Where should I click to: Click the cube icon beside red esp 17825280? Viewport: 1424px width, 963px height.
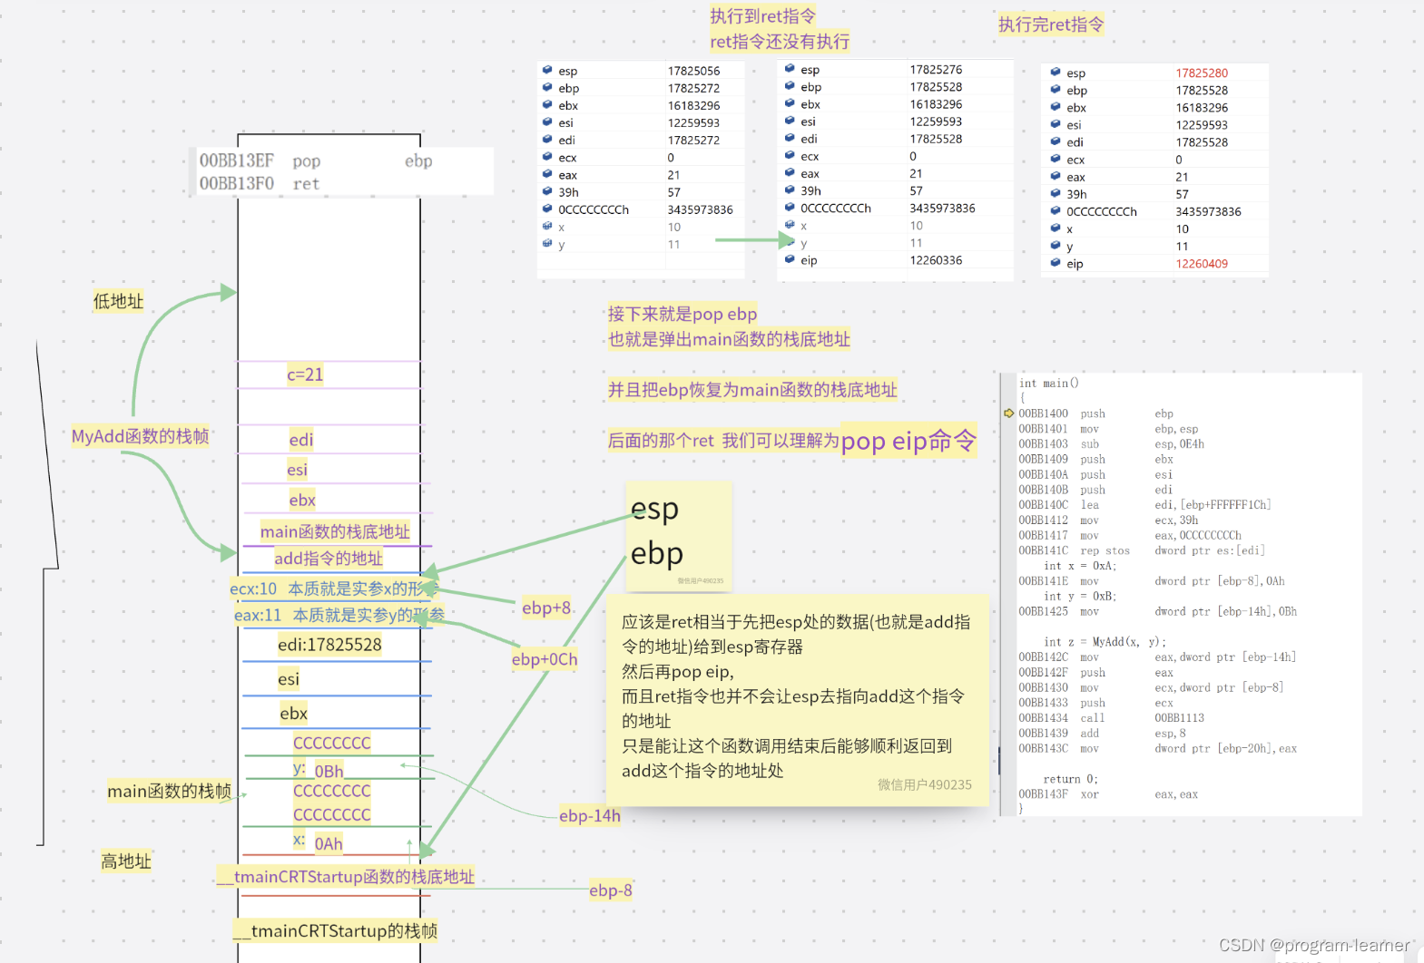tap(1056, 72)
